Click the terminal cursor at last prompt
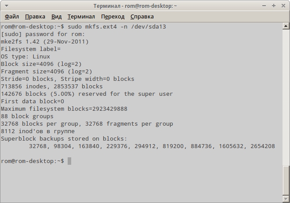 click(69, 161)
